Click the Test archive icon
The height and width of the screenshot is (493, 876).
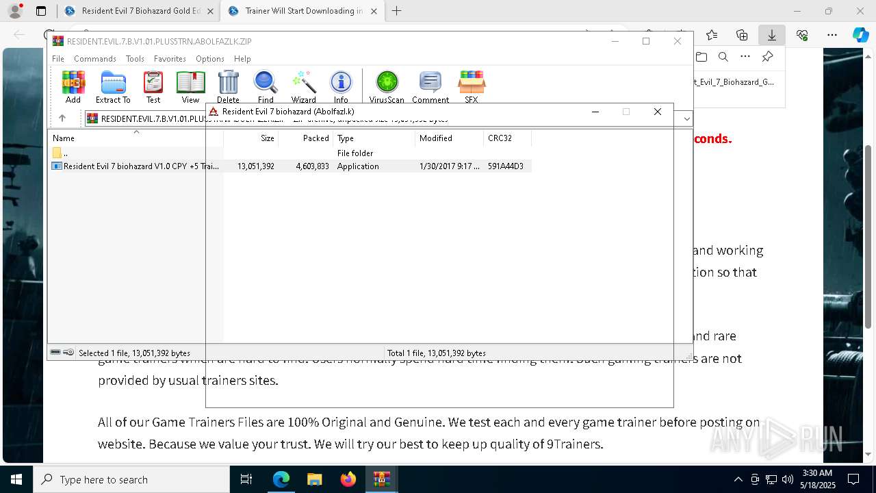(153, 87)
